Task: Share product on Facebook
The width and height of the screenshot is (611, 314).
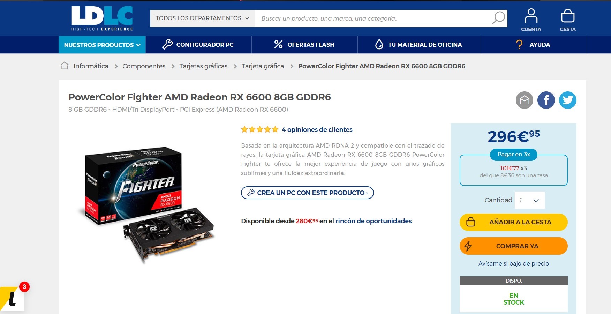Action: [546, 100]
